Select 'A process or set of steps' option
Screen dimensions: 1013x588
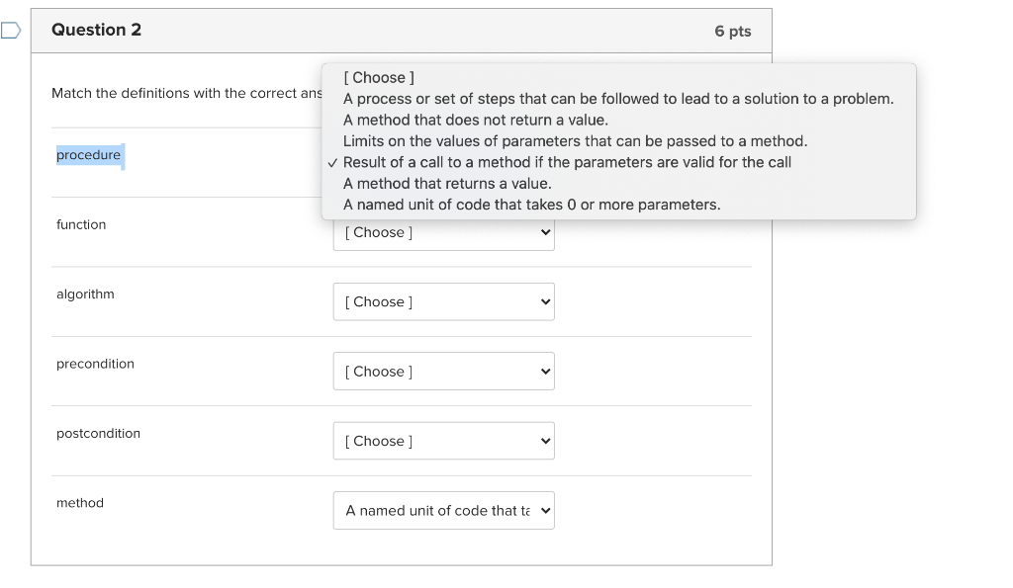[618, 99]
